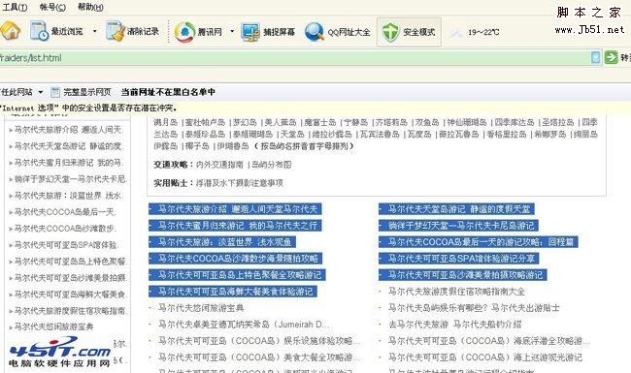631x373 pixels.
Task: Open highlighted link 马尔代夫旅游：淡蓝世界 浅水观鱼
Action: point(225,242)
